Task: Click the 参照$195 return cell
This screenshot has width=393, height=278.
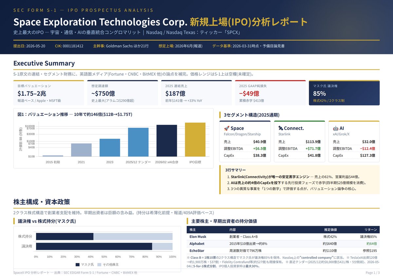Action: (370, 250)
